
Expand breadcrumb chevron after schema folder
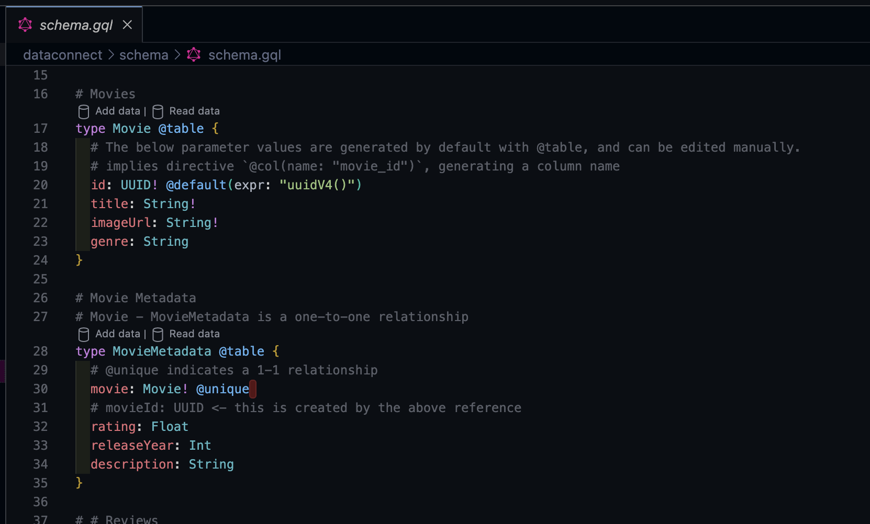pyautogui.click(x=177, y=55)
